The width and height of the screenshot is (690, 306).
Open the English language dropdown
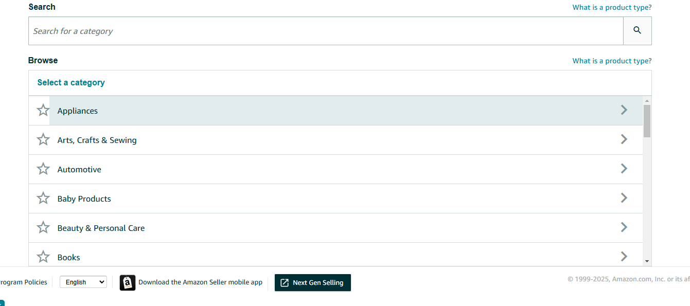pyautogui.click(x=83, y=282)
